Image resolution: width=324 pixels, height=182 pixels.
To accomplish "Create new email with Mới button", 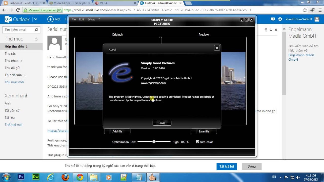I will [x=54, y=19].
